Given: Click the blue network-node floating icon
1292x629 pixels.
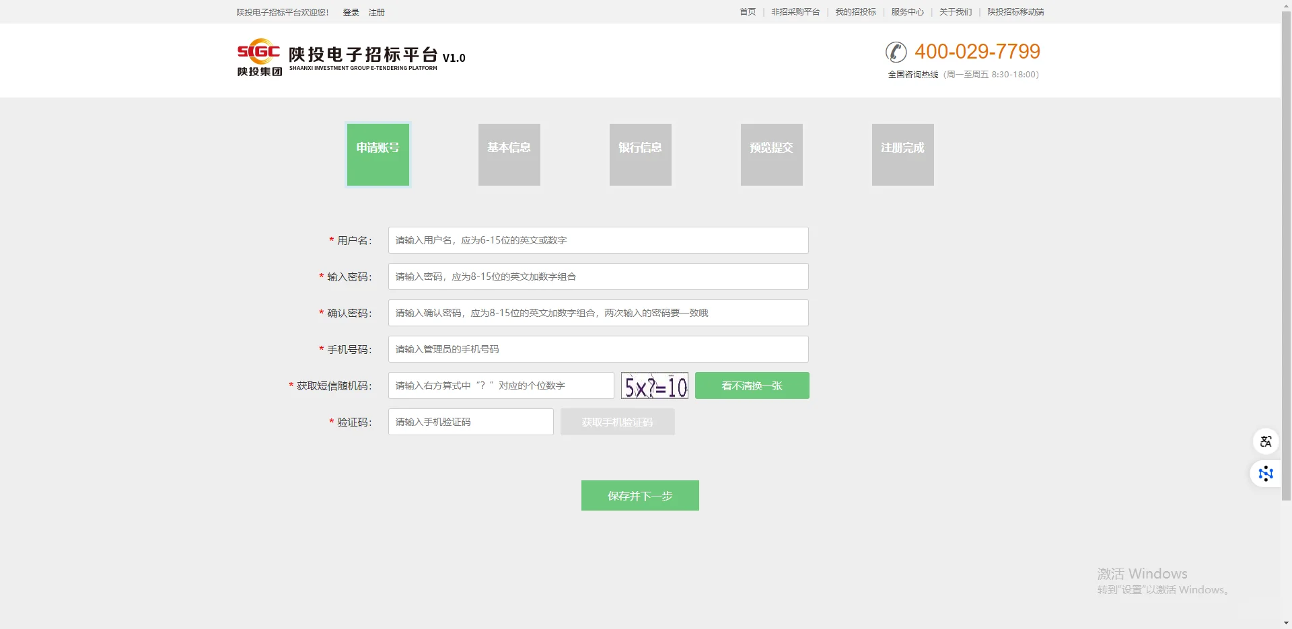Looking at the screenshot, I should tap(1265, 474).
